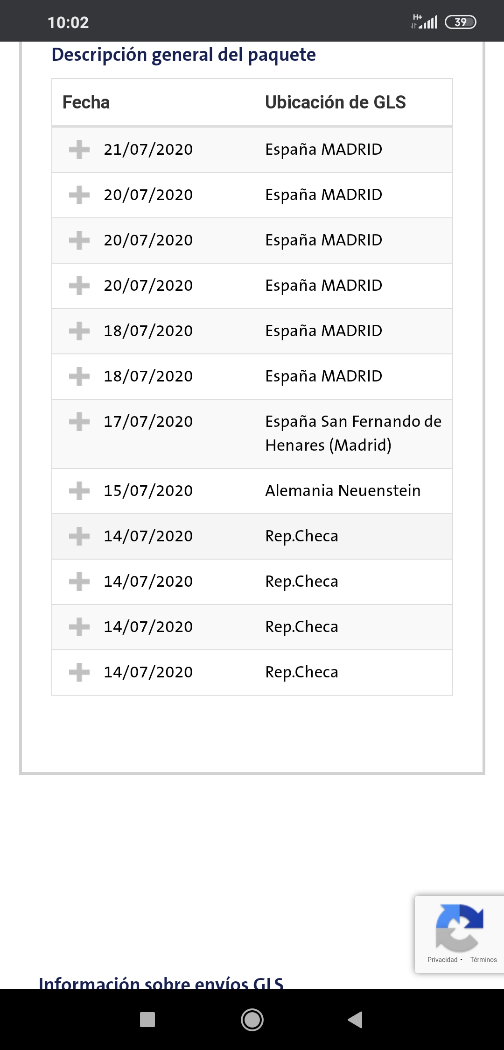Tap the mobile signal strength icon
Viewport: 504px width, 1050px height.
[425, 22]
